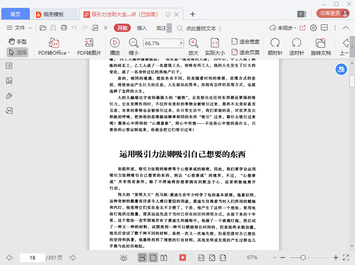Click the vertical scrollbar thumb
355x265 pixels.
click(x=352, y=81)
